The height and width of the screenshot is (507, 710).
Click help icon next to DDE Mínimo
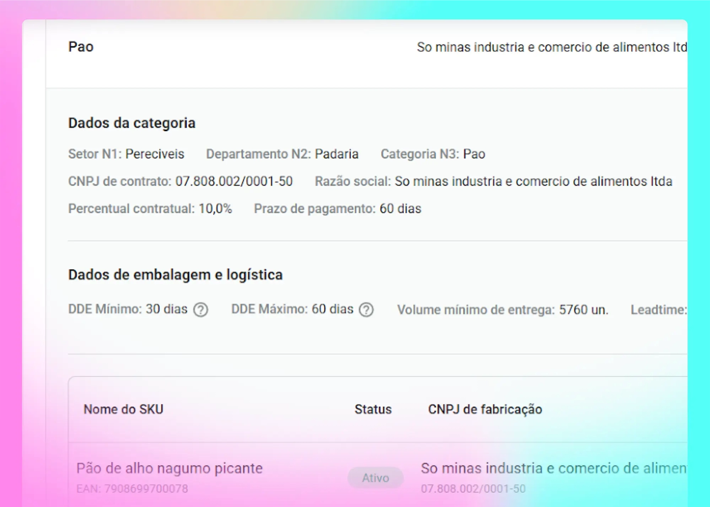click(x=201, y=310)
